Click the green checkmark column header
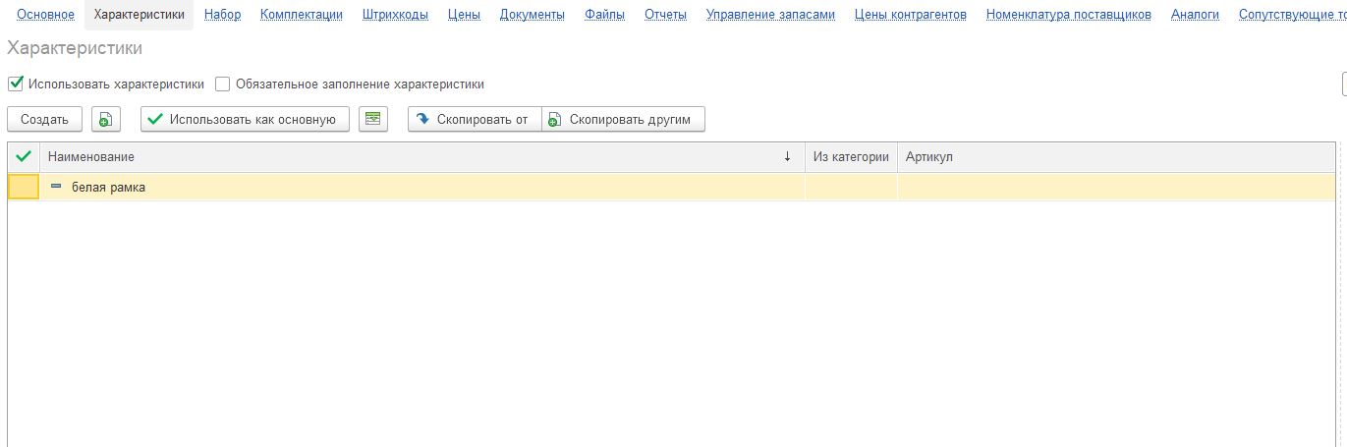 coord(24,157)
